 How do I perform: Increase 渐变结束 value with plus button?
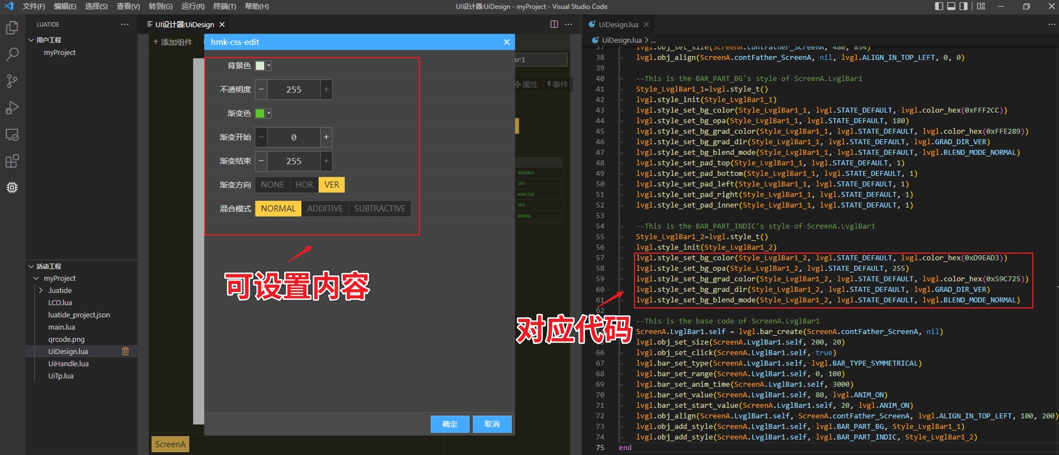click(326, 161)
